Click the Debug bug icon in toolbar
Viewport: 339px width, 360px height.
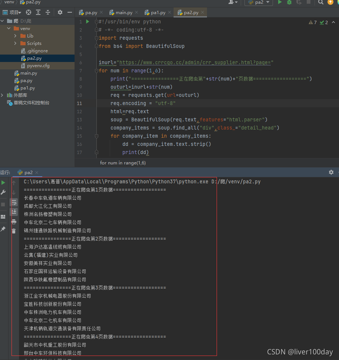click(x=289, y=2)
